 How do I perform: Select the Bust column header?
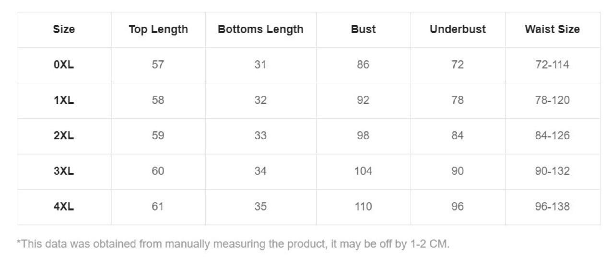pyautogui.click(x=363, y=29)
